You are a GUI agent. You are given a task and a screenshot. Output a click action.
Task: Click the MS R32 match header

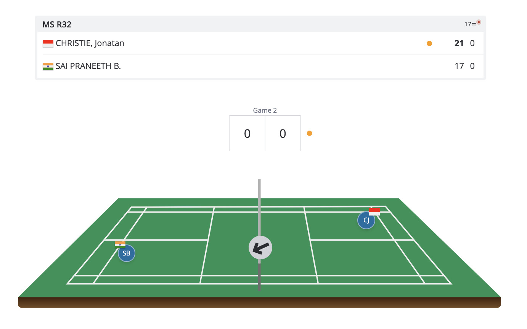[57, 25]
